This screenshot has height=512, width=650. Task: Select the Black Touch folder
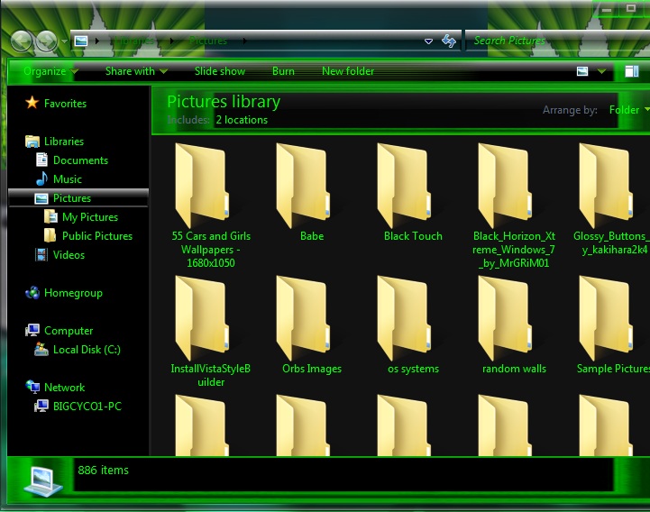click(413, 193)
